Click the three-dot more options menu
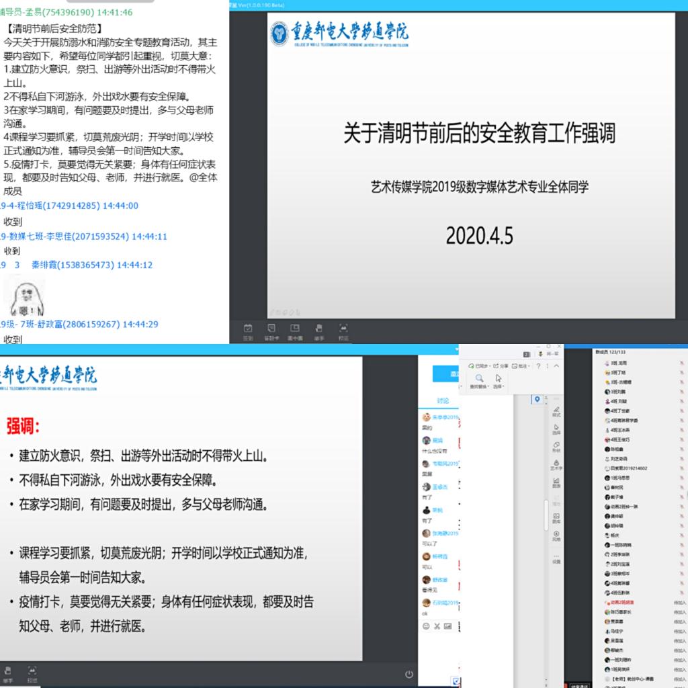The height and width of the screenshot is (688, 688). (548, 366)
